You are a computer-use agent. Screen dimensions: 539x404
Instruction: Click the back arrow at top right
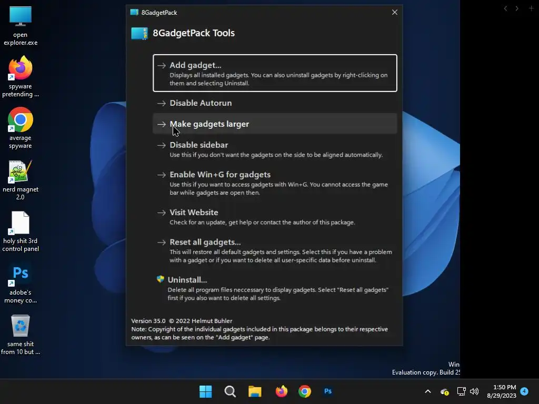505,8
